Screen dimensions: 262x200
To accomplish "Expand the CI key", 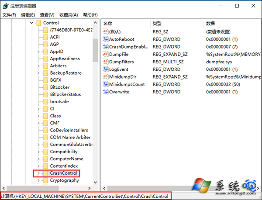I will 38,109.
